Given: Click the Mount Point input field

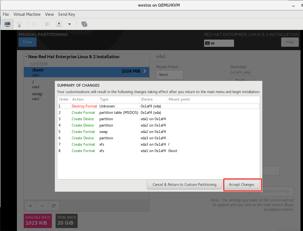Looking at the screenshot, I should (170, 75).
